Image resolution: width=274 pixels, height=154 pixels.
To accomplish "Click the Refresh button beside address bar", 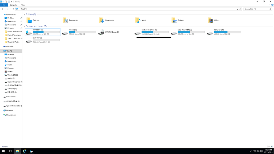I will coord(240,9).
